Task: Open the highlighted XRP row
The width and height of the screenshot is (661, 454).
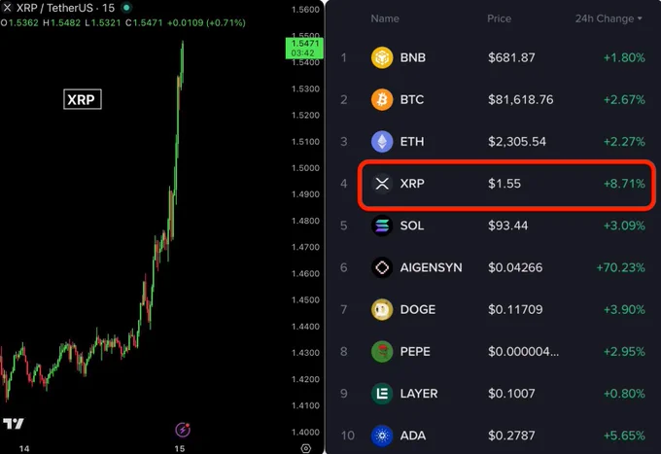Action: (x=506, y=184)
